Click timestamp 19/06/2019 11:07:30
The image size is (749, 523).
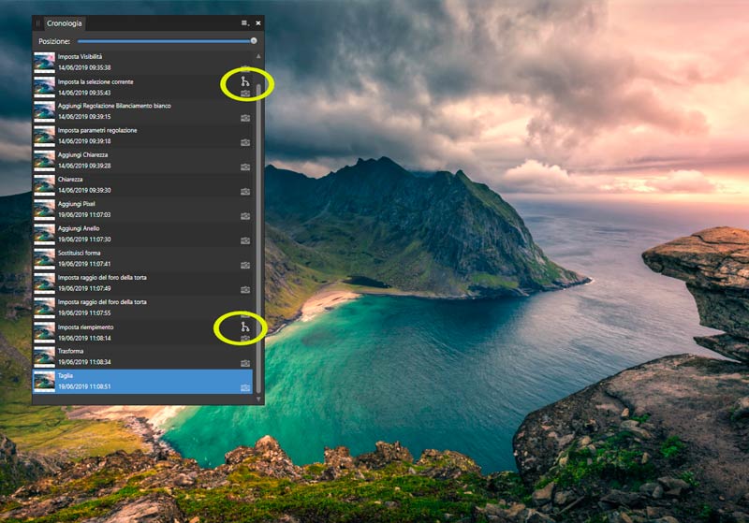84,240
